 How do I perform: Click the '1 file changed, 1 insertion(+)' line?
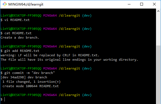[x=31, y=82]
